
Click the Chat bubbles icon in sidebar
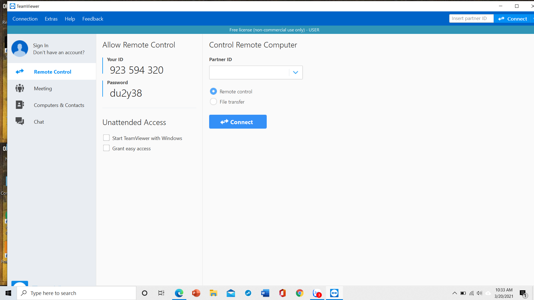click(x=20, y=121)
